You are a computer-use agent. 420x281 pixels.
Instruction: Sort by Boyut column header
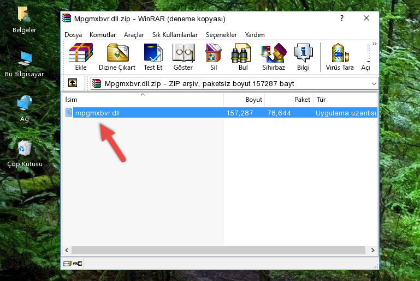pyautogui.click(x=244, y=100)
